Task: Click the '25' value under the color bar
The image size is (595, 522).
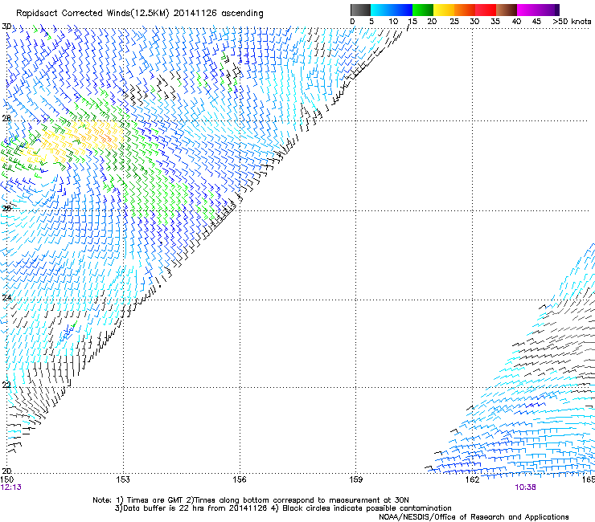Action: (x=454, y=22)
